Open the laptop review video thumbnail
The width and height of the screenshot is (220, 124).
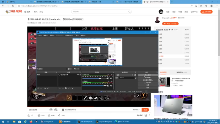173,106
